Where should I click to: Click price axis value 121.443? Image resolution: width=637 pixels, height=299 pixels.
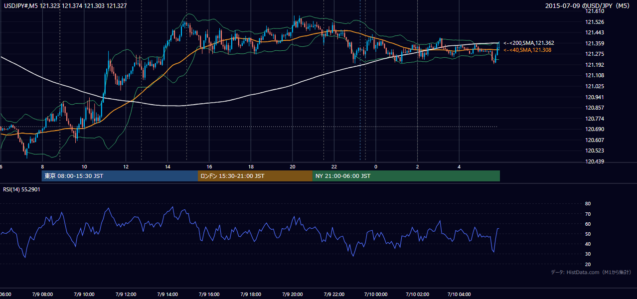(x=594, y=32)
